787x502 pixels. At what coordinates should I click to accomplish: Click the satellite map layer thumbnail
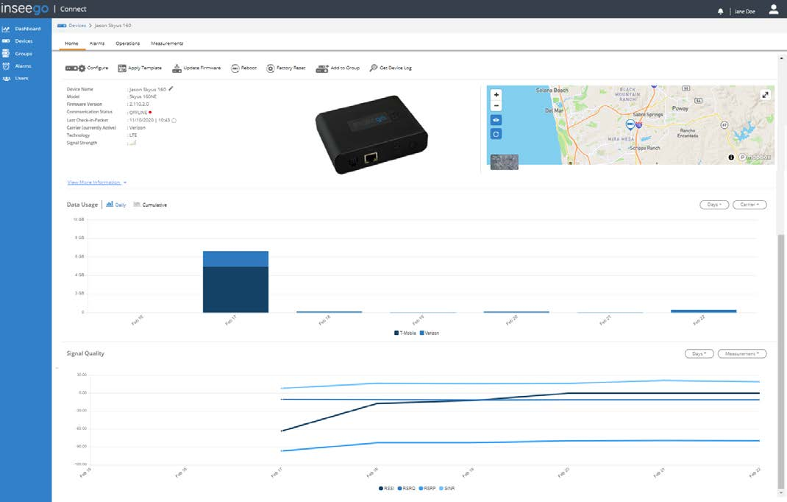[x=505, y=162]
